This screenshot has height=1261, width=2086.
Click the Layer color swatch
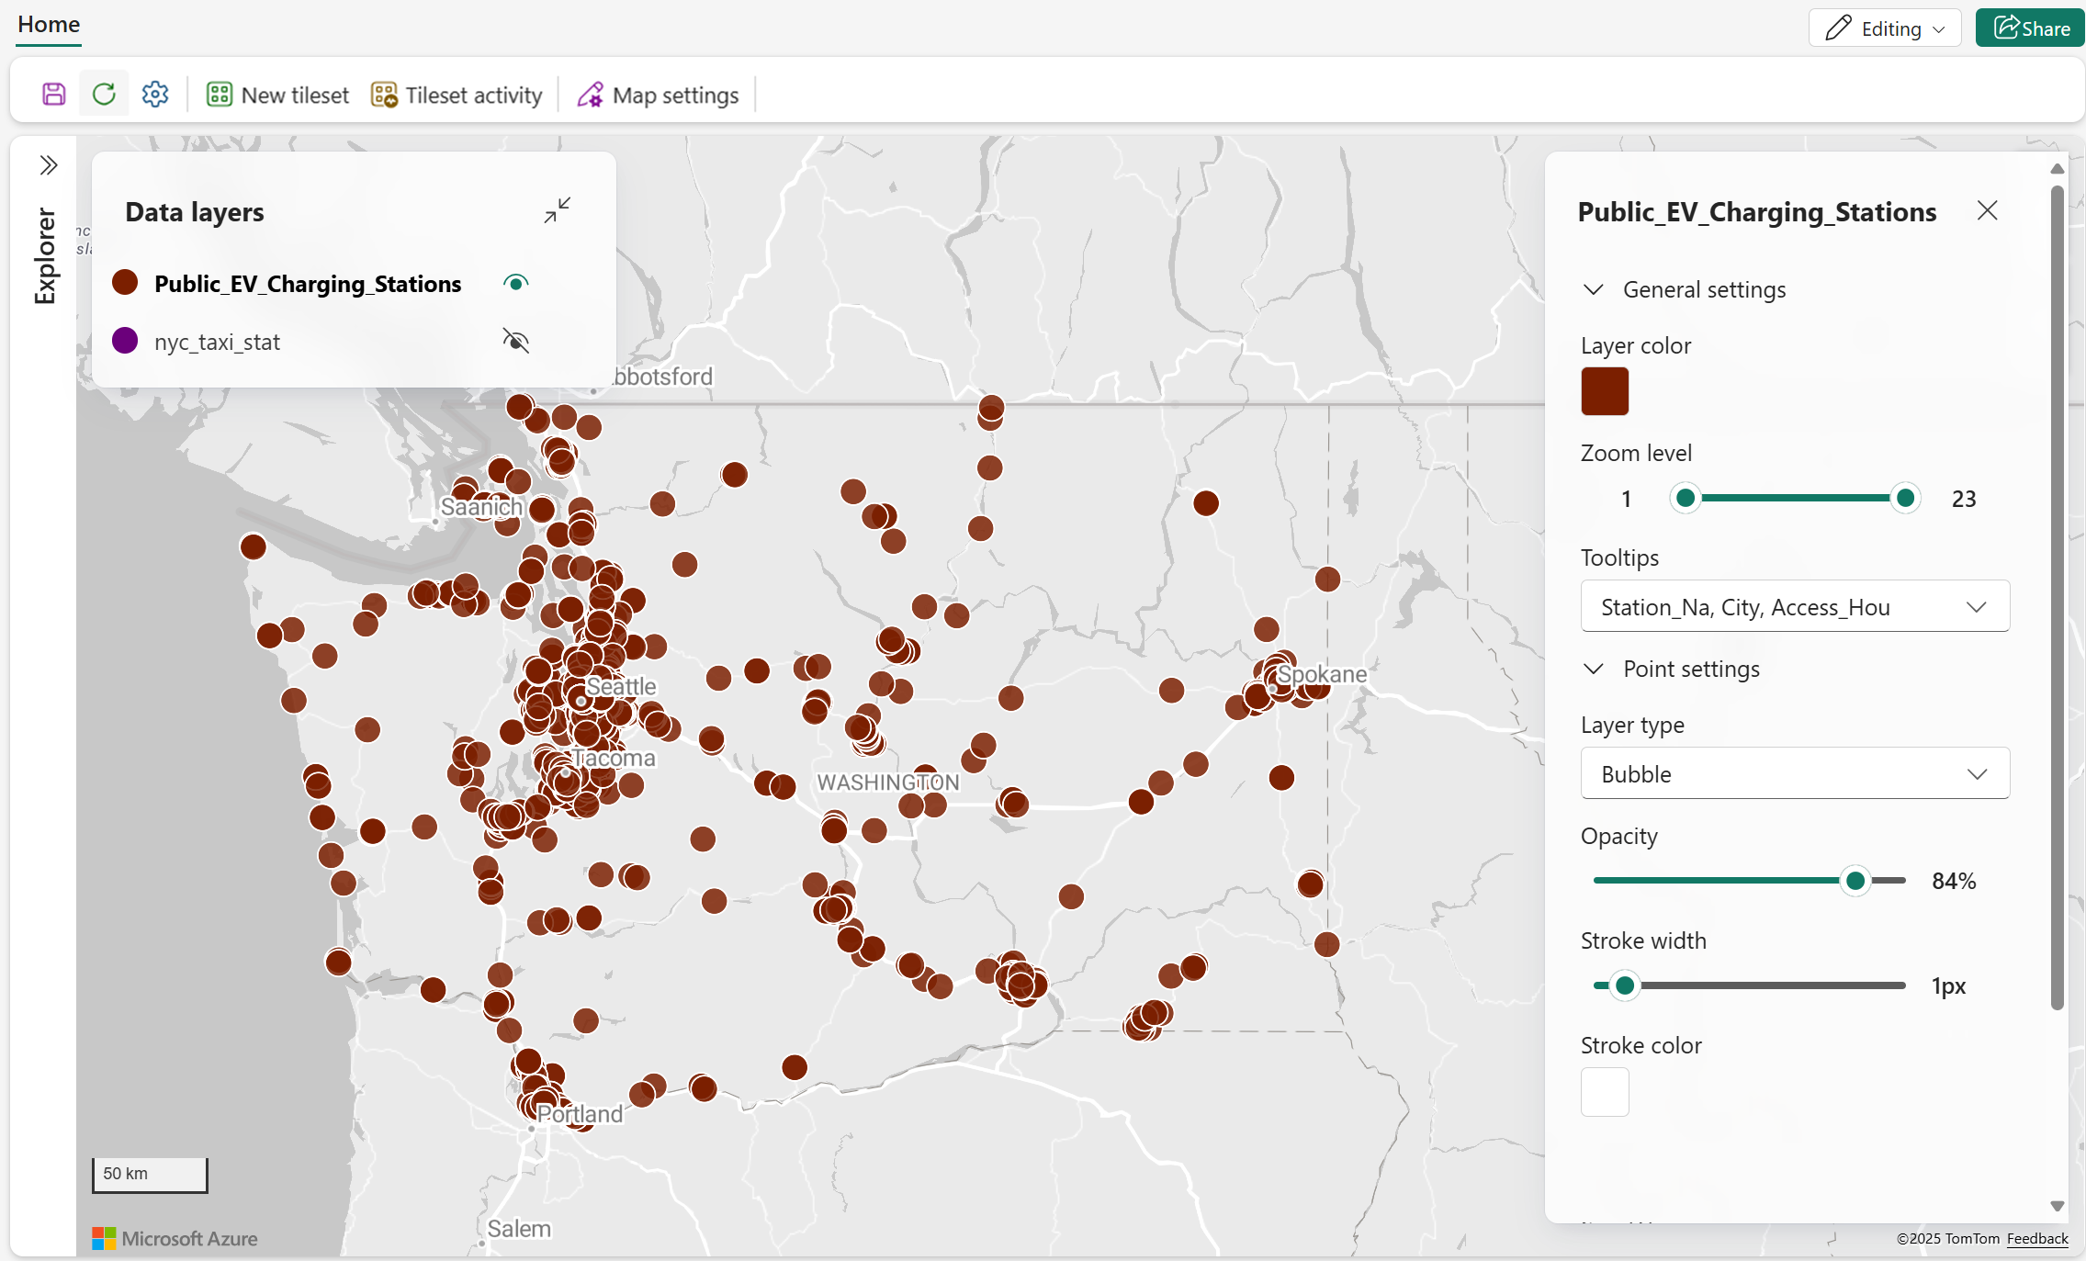(1605, 391)
